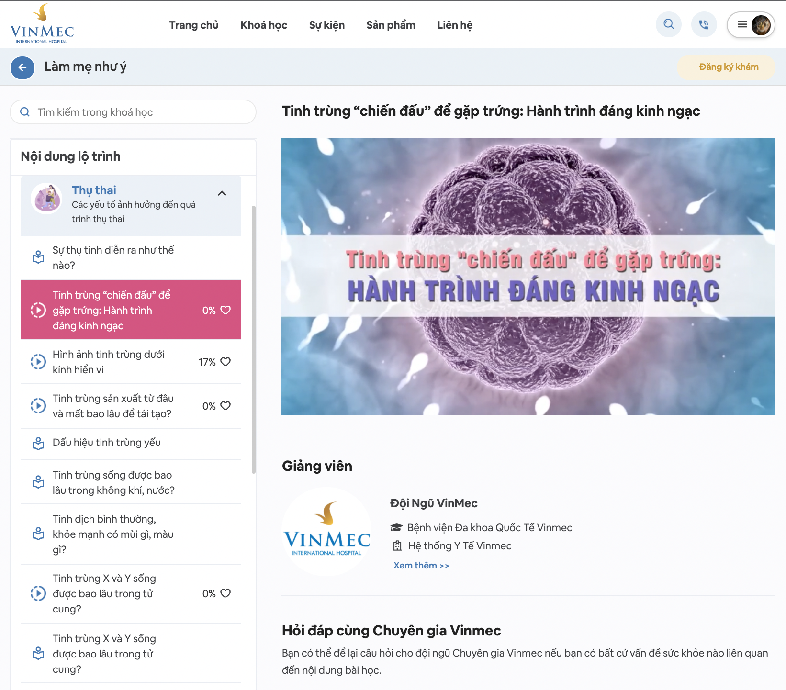Click play icon for first Tinh trùng X và Y lesson
The width and height of the screenshot is (786, 690).
coord(38,593)
